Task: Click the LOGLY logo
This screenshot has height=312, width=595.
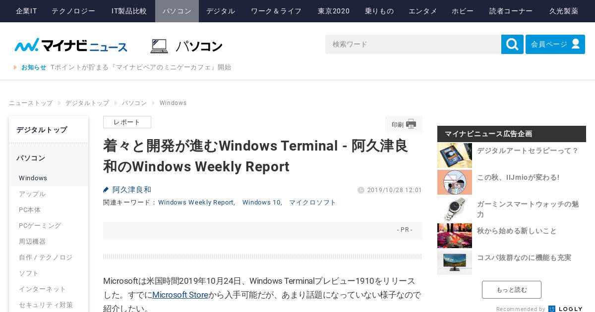Action: click(x=565, y=309)
